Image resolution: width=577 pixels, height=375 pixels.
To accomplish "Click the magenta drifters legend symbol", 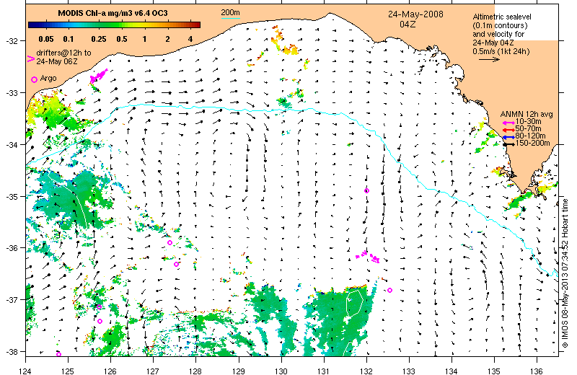I will click(31, 58).
